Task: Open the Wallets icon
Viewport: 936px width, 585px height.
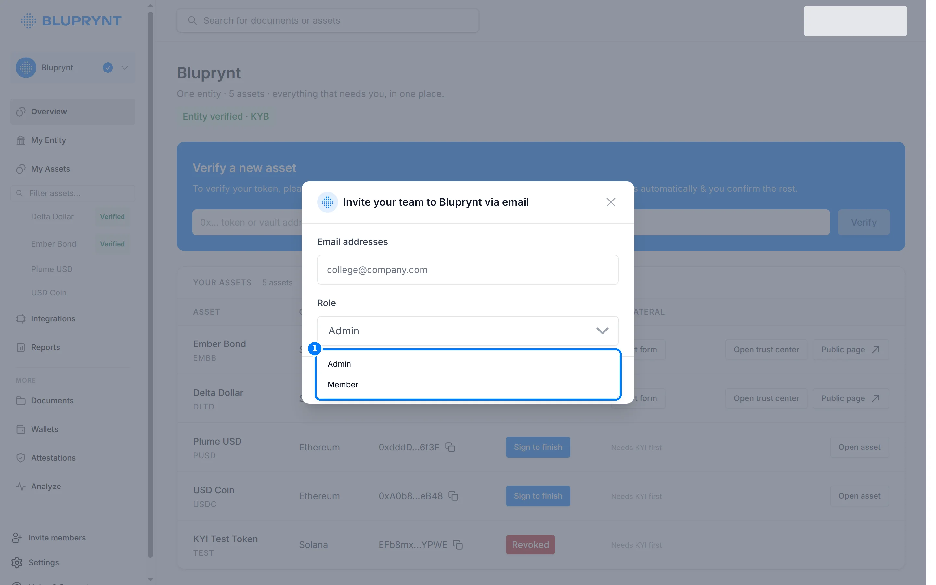Action: pyautogui.click(x=21, y=429)
